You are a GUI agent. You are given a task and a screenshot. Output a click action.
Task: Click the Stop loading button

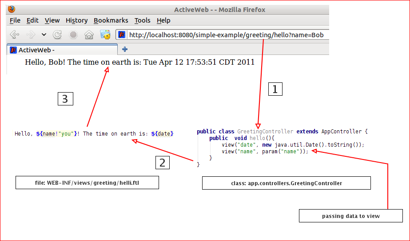[73, 35]
